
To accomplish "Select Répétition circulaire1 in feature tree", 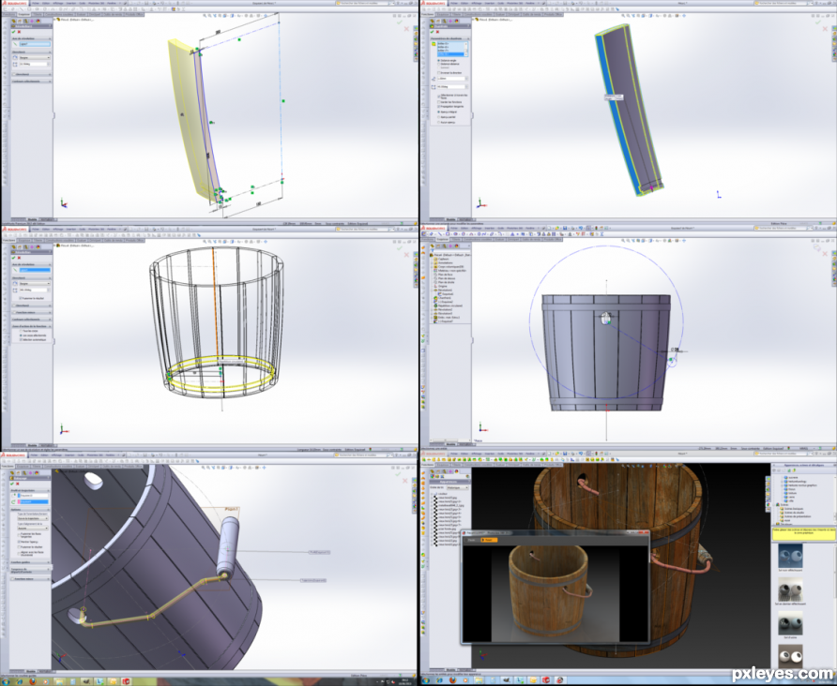I will 450,306.
